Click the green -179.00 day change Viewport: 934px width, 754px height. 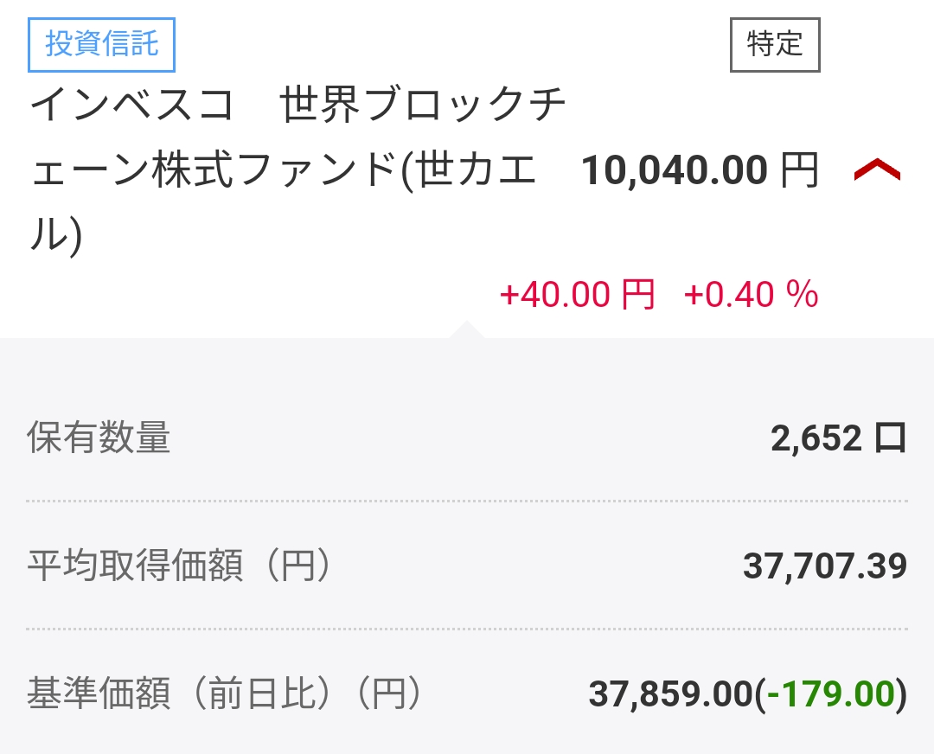(831, 693)
